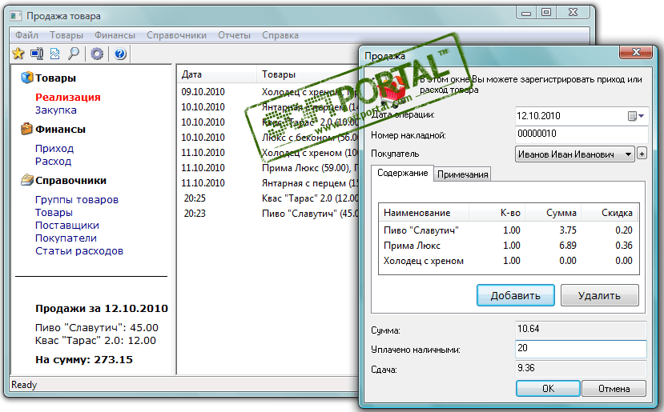The image size is (664, 412).
Task: Open settings via the gear icon
Action: (x=97, y=54)
